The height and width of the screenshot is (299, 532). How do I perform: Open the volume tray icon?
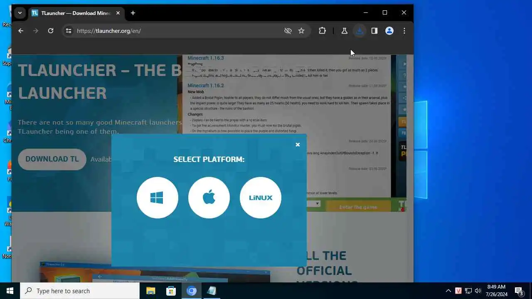[x=478, y=291]
